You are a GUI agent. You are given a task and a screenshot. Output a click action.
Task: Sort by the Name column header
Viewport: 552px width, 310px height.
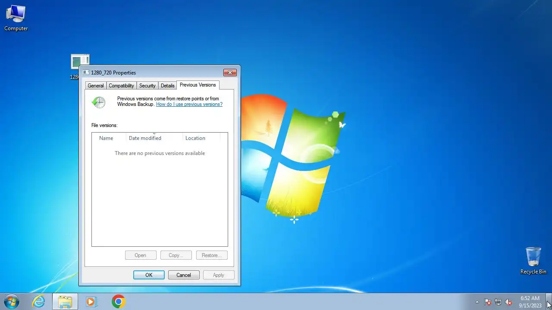109,138
